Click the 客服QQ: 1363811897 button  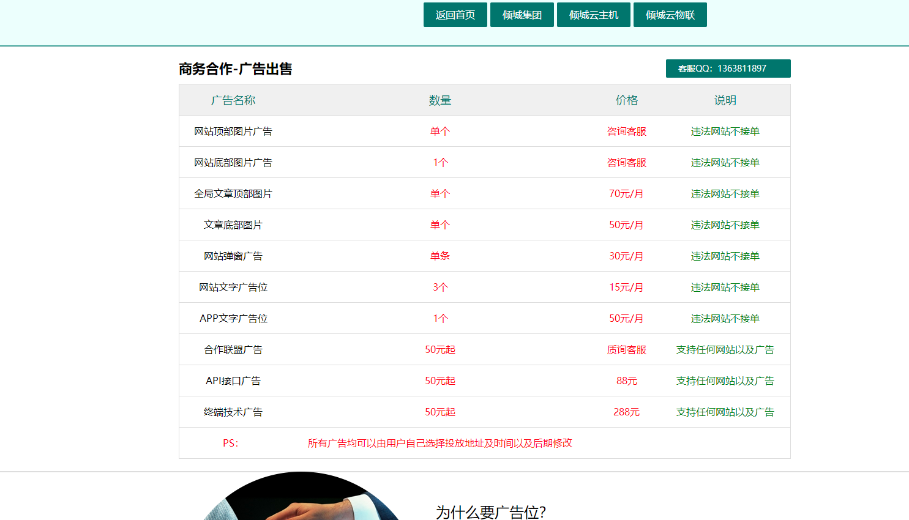(728, 69)
